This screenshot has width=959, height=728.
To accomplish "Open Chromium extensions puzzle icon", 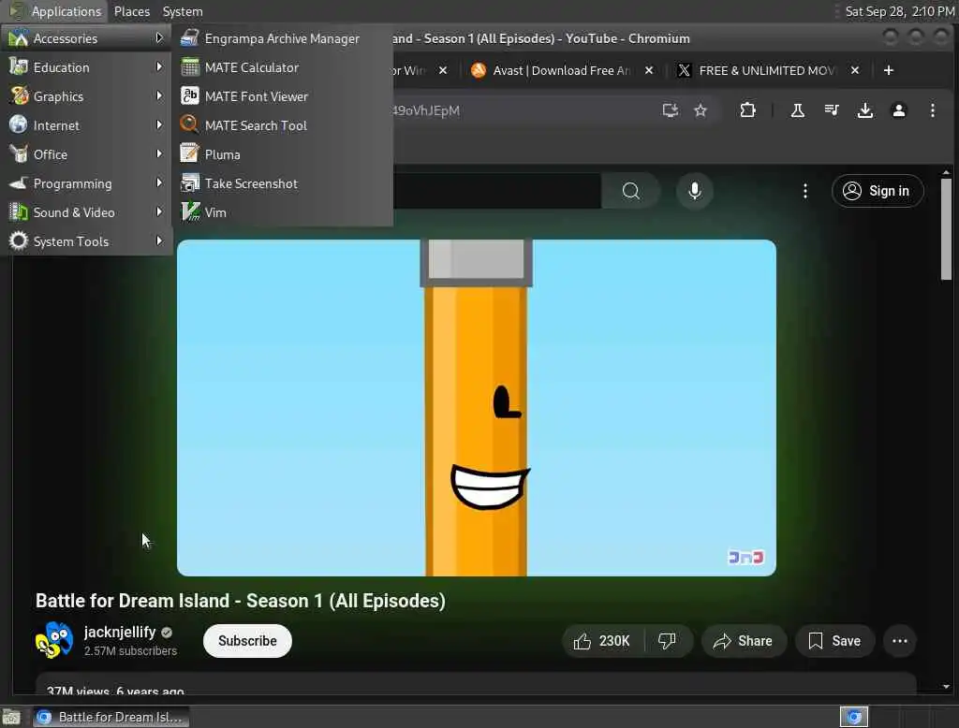I will [747, 110].
